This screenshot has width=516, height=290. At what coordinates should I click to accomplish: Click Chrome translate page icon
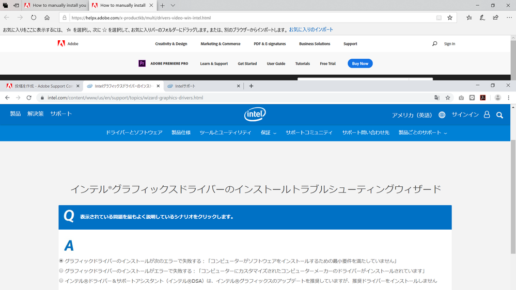(436, 98)
